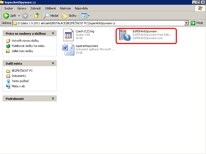Expand the Podrobnosti panel
Screen dimensions: 206x154
(x=53, y=98)
